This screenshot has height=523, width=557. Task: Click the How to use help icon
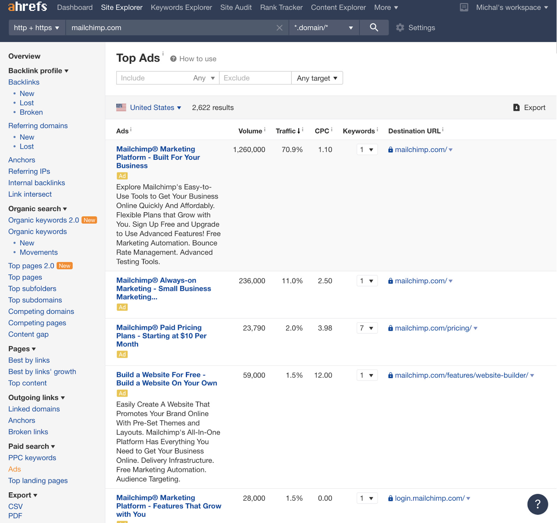pyautogui.click(x=173, y=59)
